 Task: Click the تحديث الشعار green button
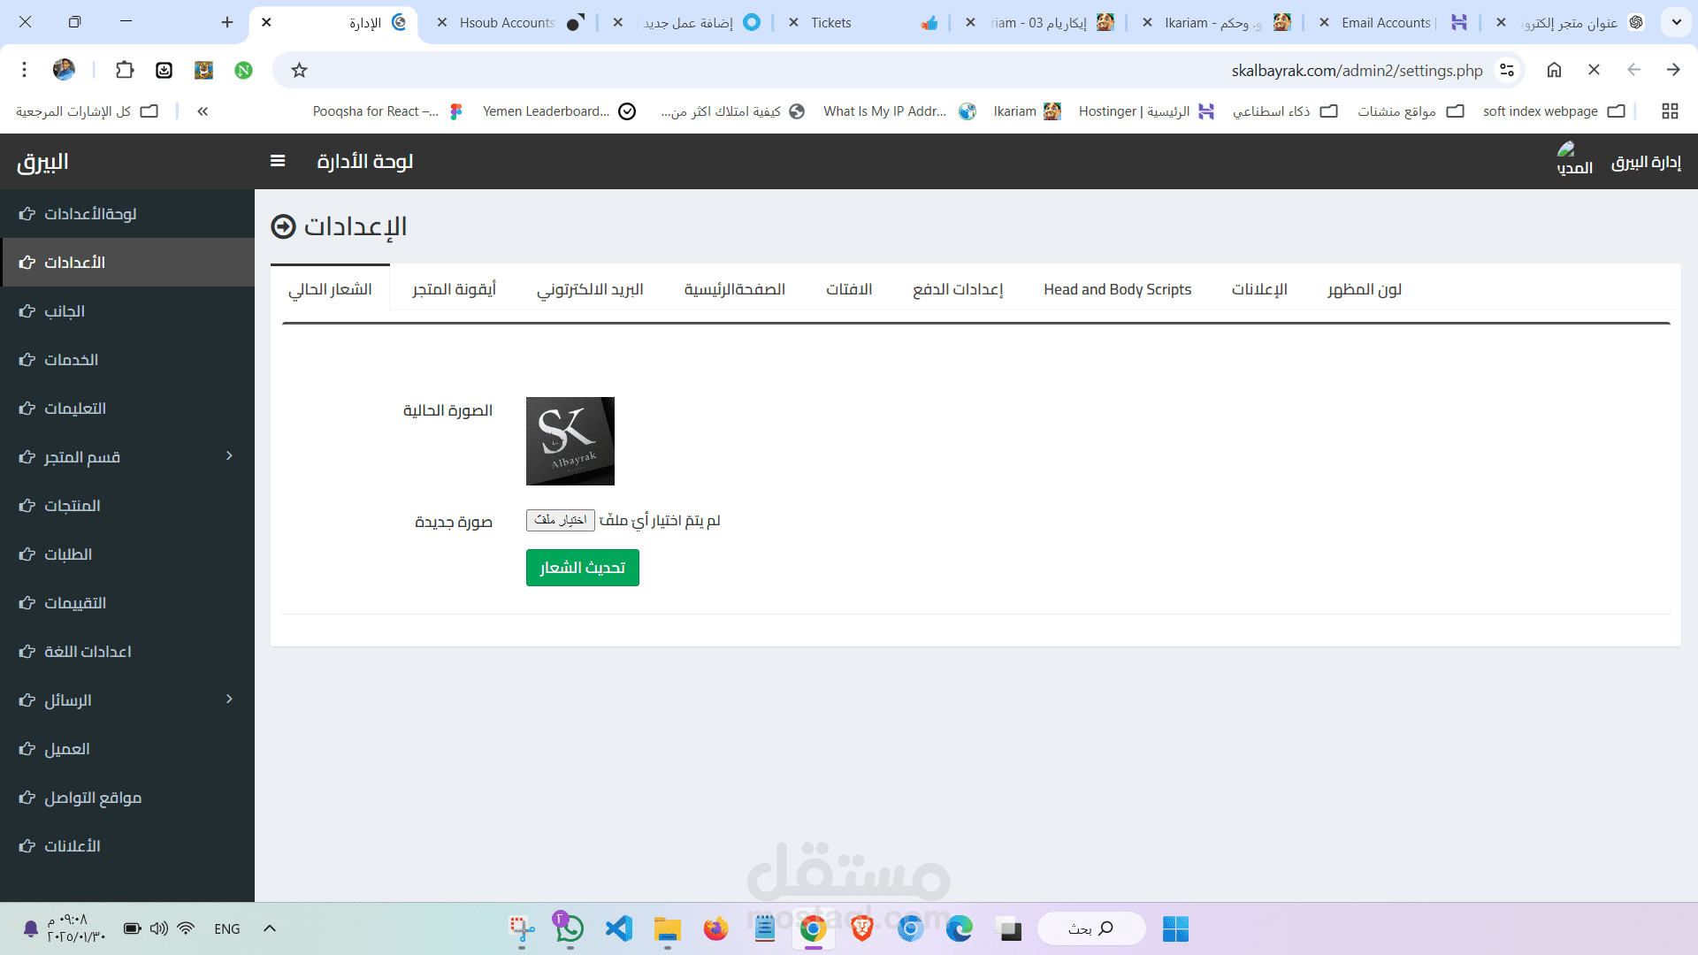[x=582, y=568]
